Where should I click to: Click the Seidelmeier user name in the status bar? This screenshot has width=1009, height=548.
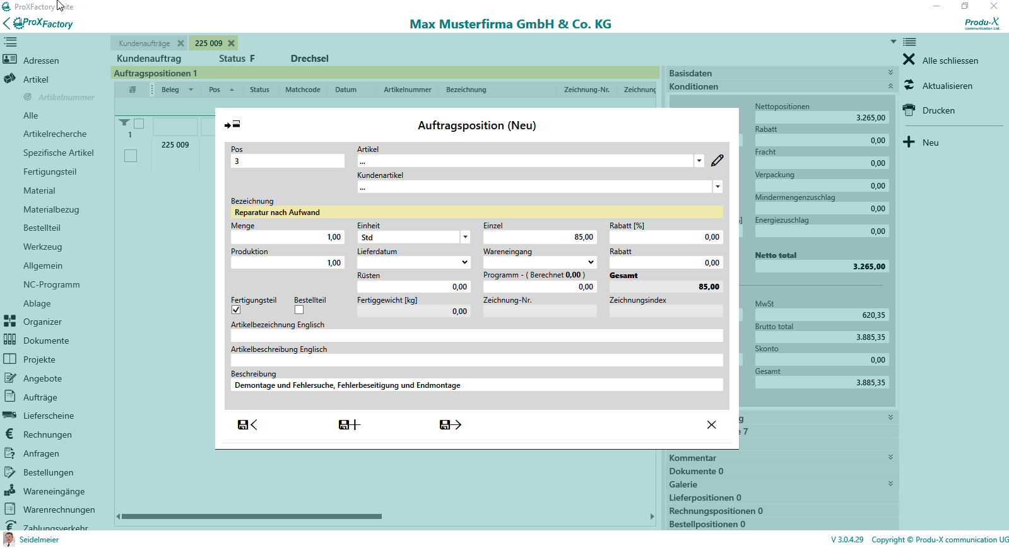39,540
